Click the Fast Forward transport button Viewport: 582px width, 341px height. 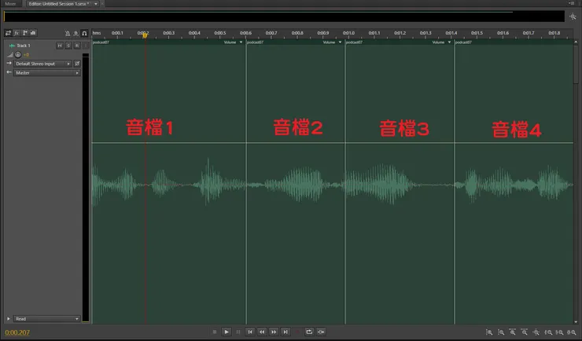274,332
